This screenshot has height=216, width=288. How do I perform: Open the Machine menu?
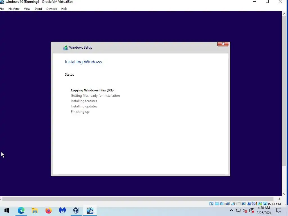(x=14, y=9)
